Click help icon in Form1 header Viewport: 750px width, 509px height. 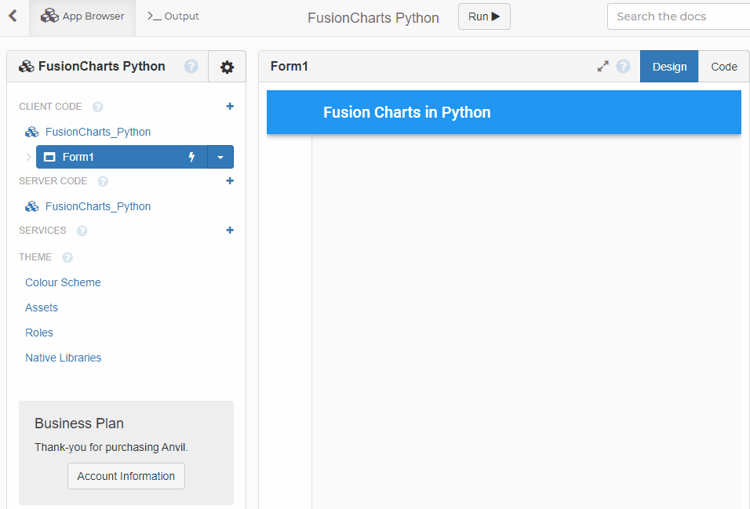623,66
